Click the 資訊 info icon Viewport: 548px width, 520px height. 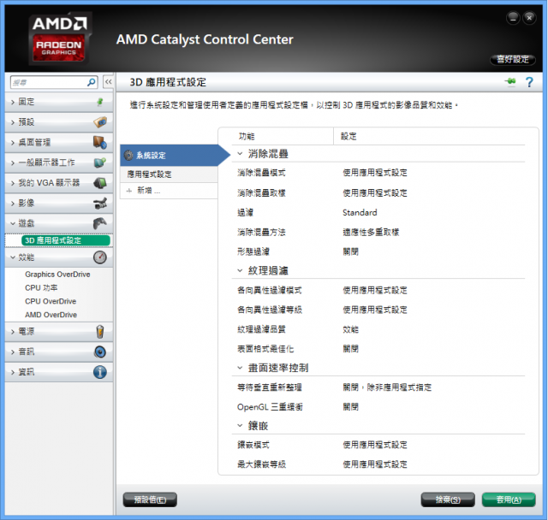100,372
